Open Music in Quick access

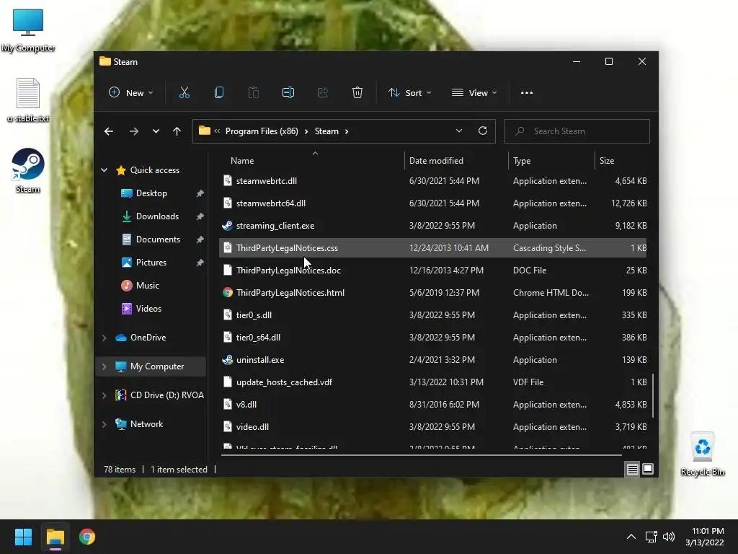point(147,286)
